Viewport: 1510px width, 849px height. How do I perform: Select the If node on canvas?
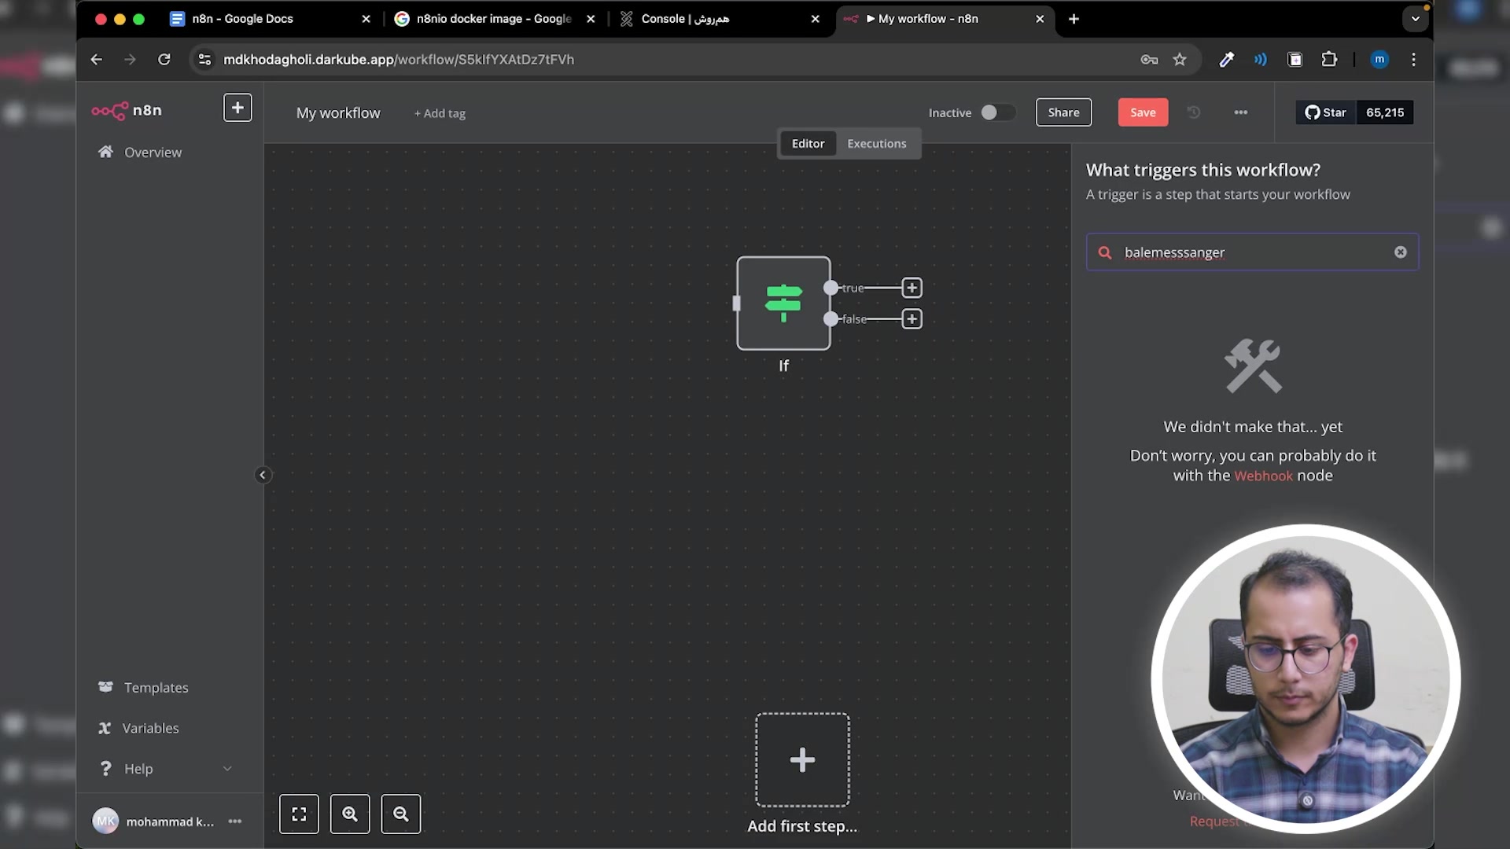(x=783, y=303)
